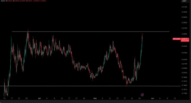Click the FETUSDT symbol price label
The width and height of the screenshot is (191, 103).
click(x=177, y=39)
